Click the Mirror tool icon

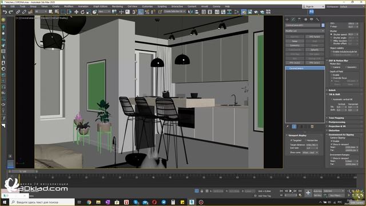click(x=190, y=12)
